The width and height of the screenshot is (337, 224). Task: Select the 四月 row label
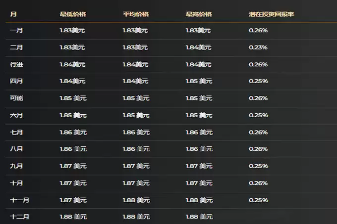coord(16,81)
